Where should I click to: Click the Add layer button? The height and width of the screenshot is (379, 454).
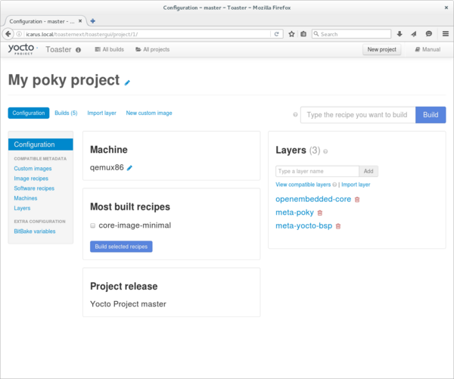click(x=368, y=172)
